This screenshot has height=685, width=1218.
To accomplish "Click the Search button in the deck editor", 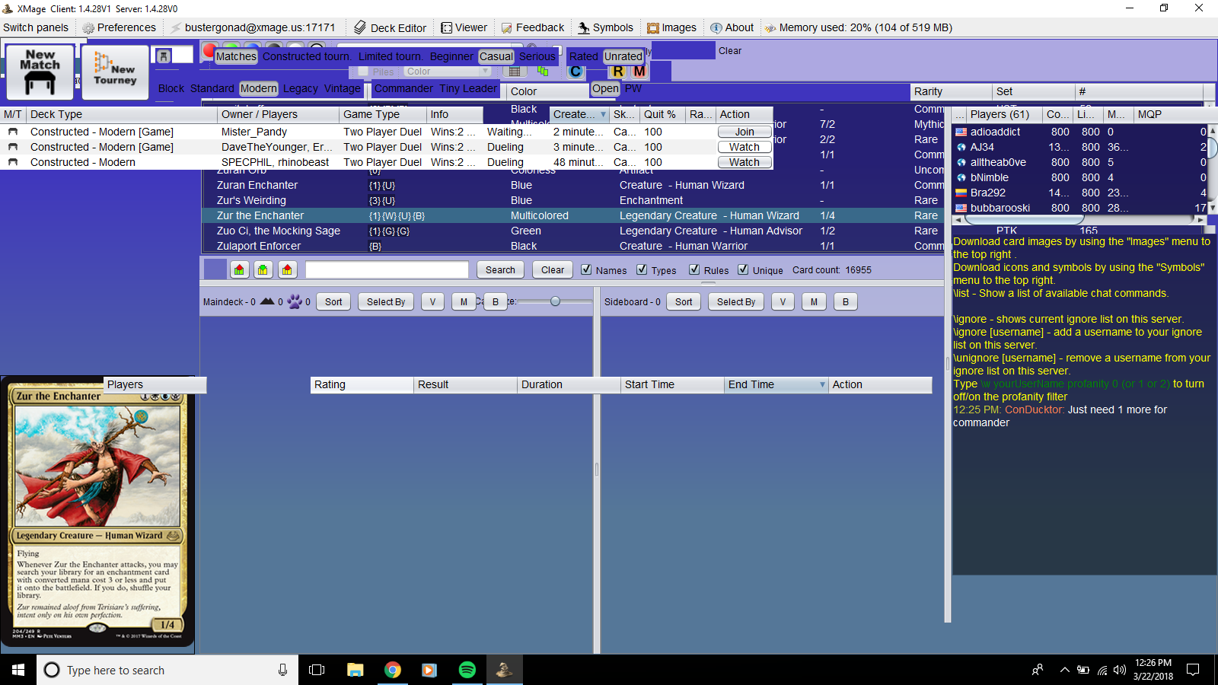I will pos(500,269).
